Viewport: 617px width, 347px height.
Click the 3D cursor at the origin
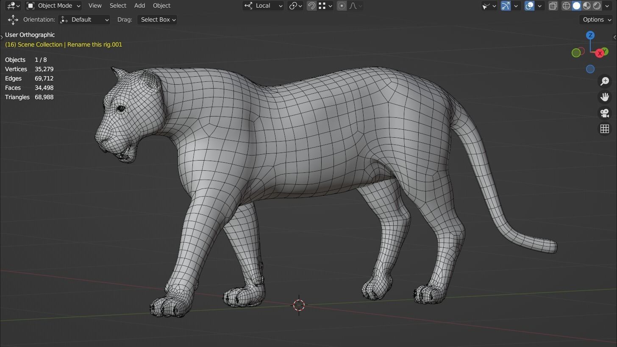tap(299, 305)
